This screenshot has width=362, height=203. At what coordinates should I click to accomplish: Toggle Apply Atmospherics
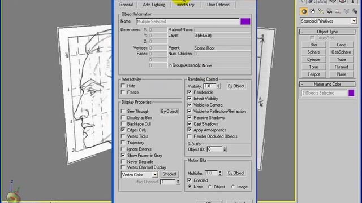pos(189,130)
